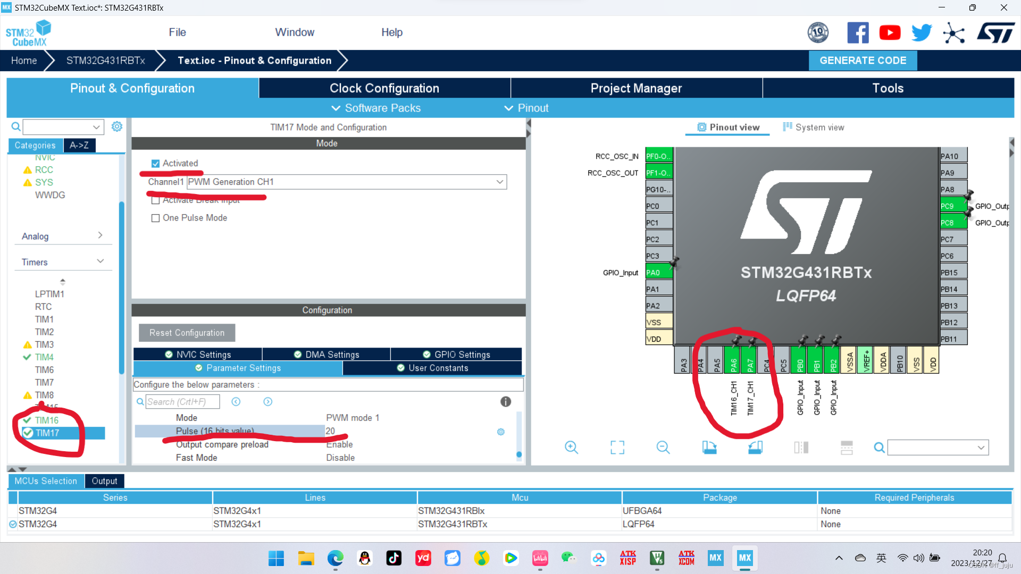Select TIM4 in timers list
The width and height of the screenshot is (1021, 574).
pyautogui.click(x=44, y=357)
